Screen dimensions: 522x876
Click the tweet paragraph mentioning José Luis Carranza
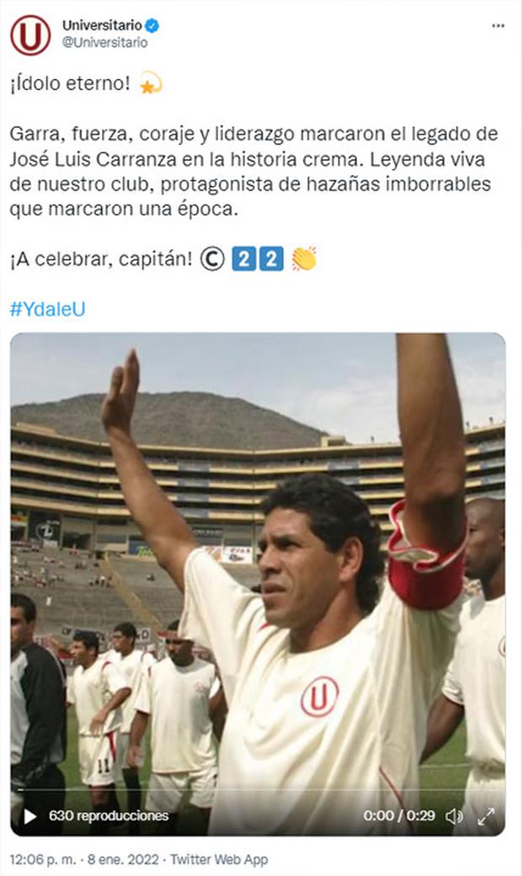(253, 172)
